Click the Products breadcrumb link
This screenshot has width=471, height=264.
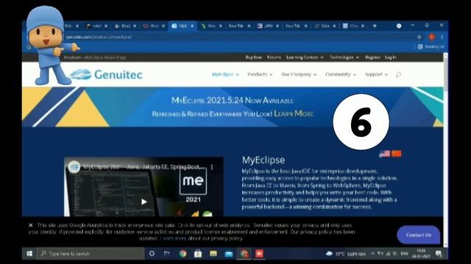pyautogui.click(x=73, y=57)
